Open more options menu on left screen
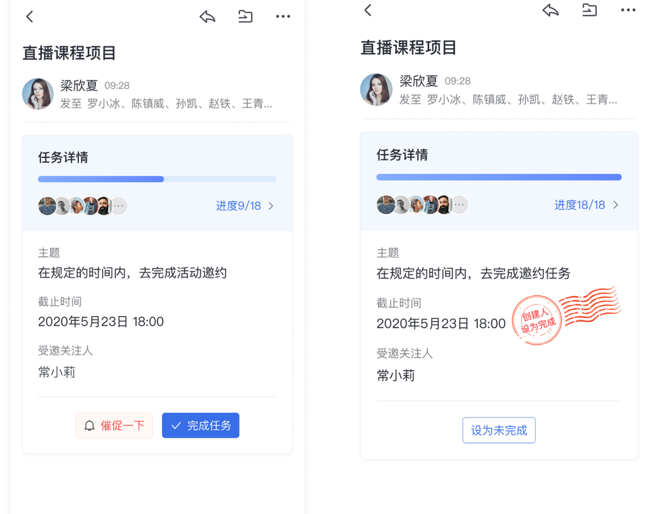Screen dimensions: 651x514 283,17
